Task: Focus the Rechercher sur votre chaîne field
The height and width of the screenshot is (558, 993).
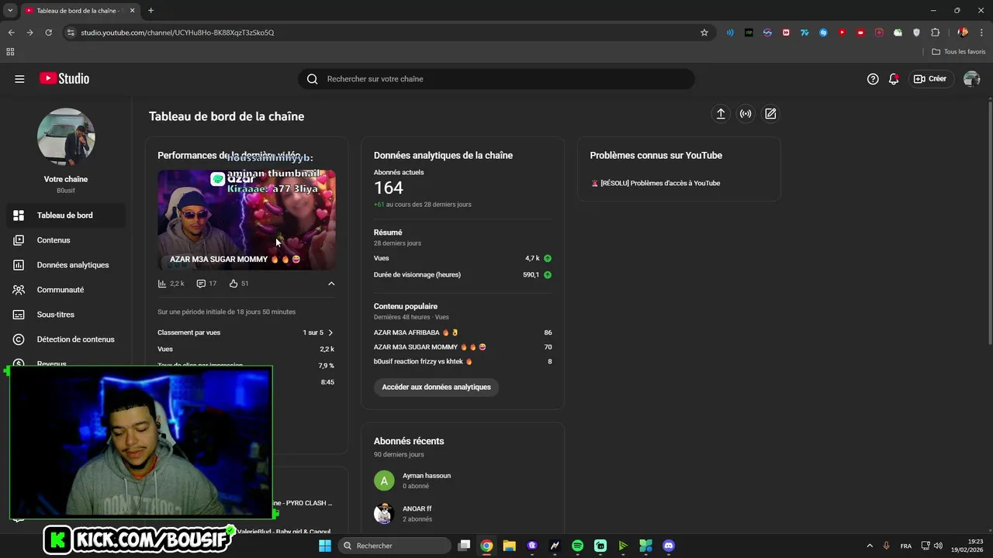Action: pyautogui.click(x=496, y=79)
